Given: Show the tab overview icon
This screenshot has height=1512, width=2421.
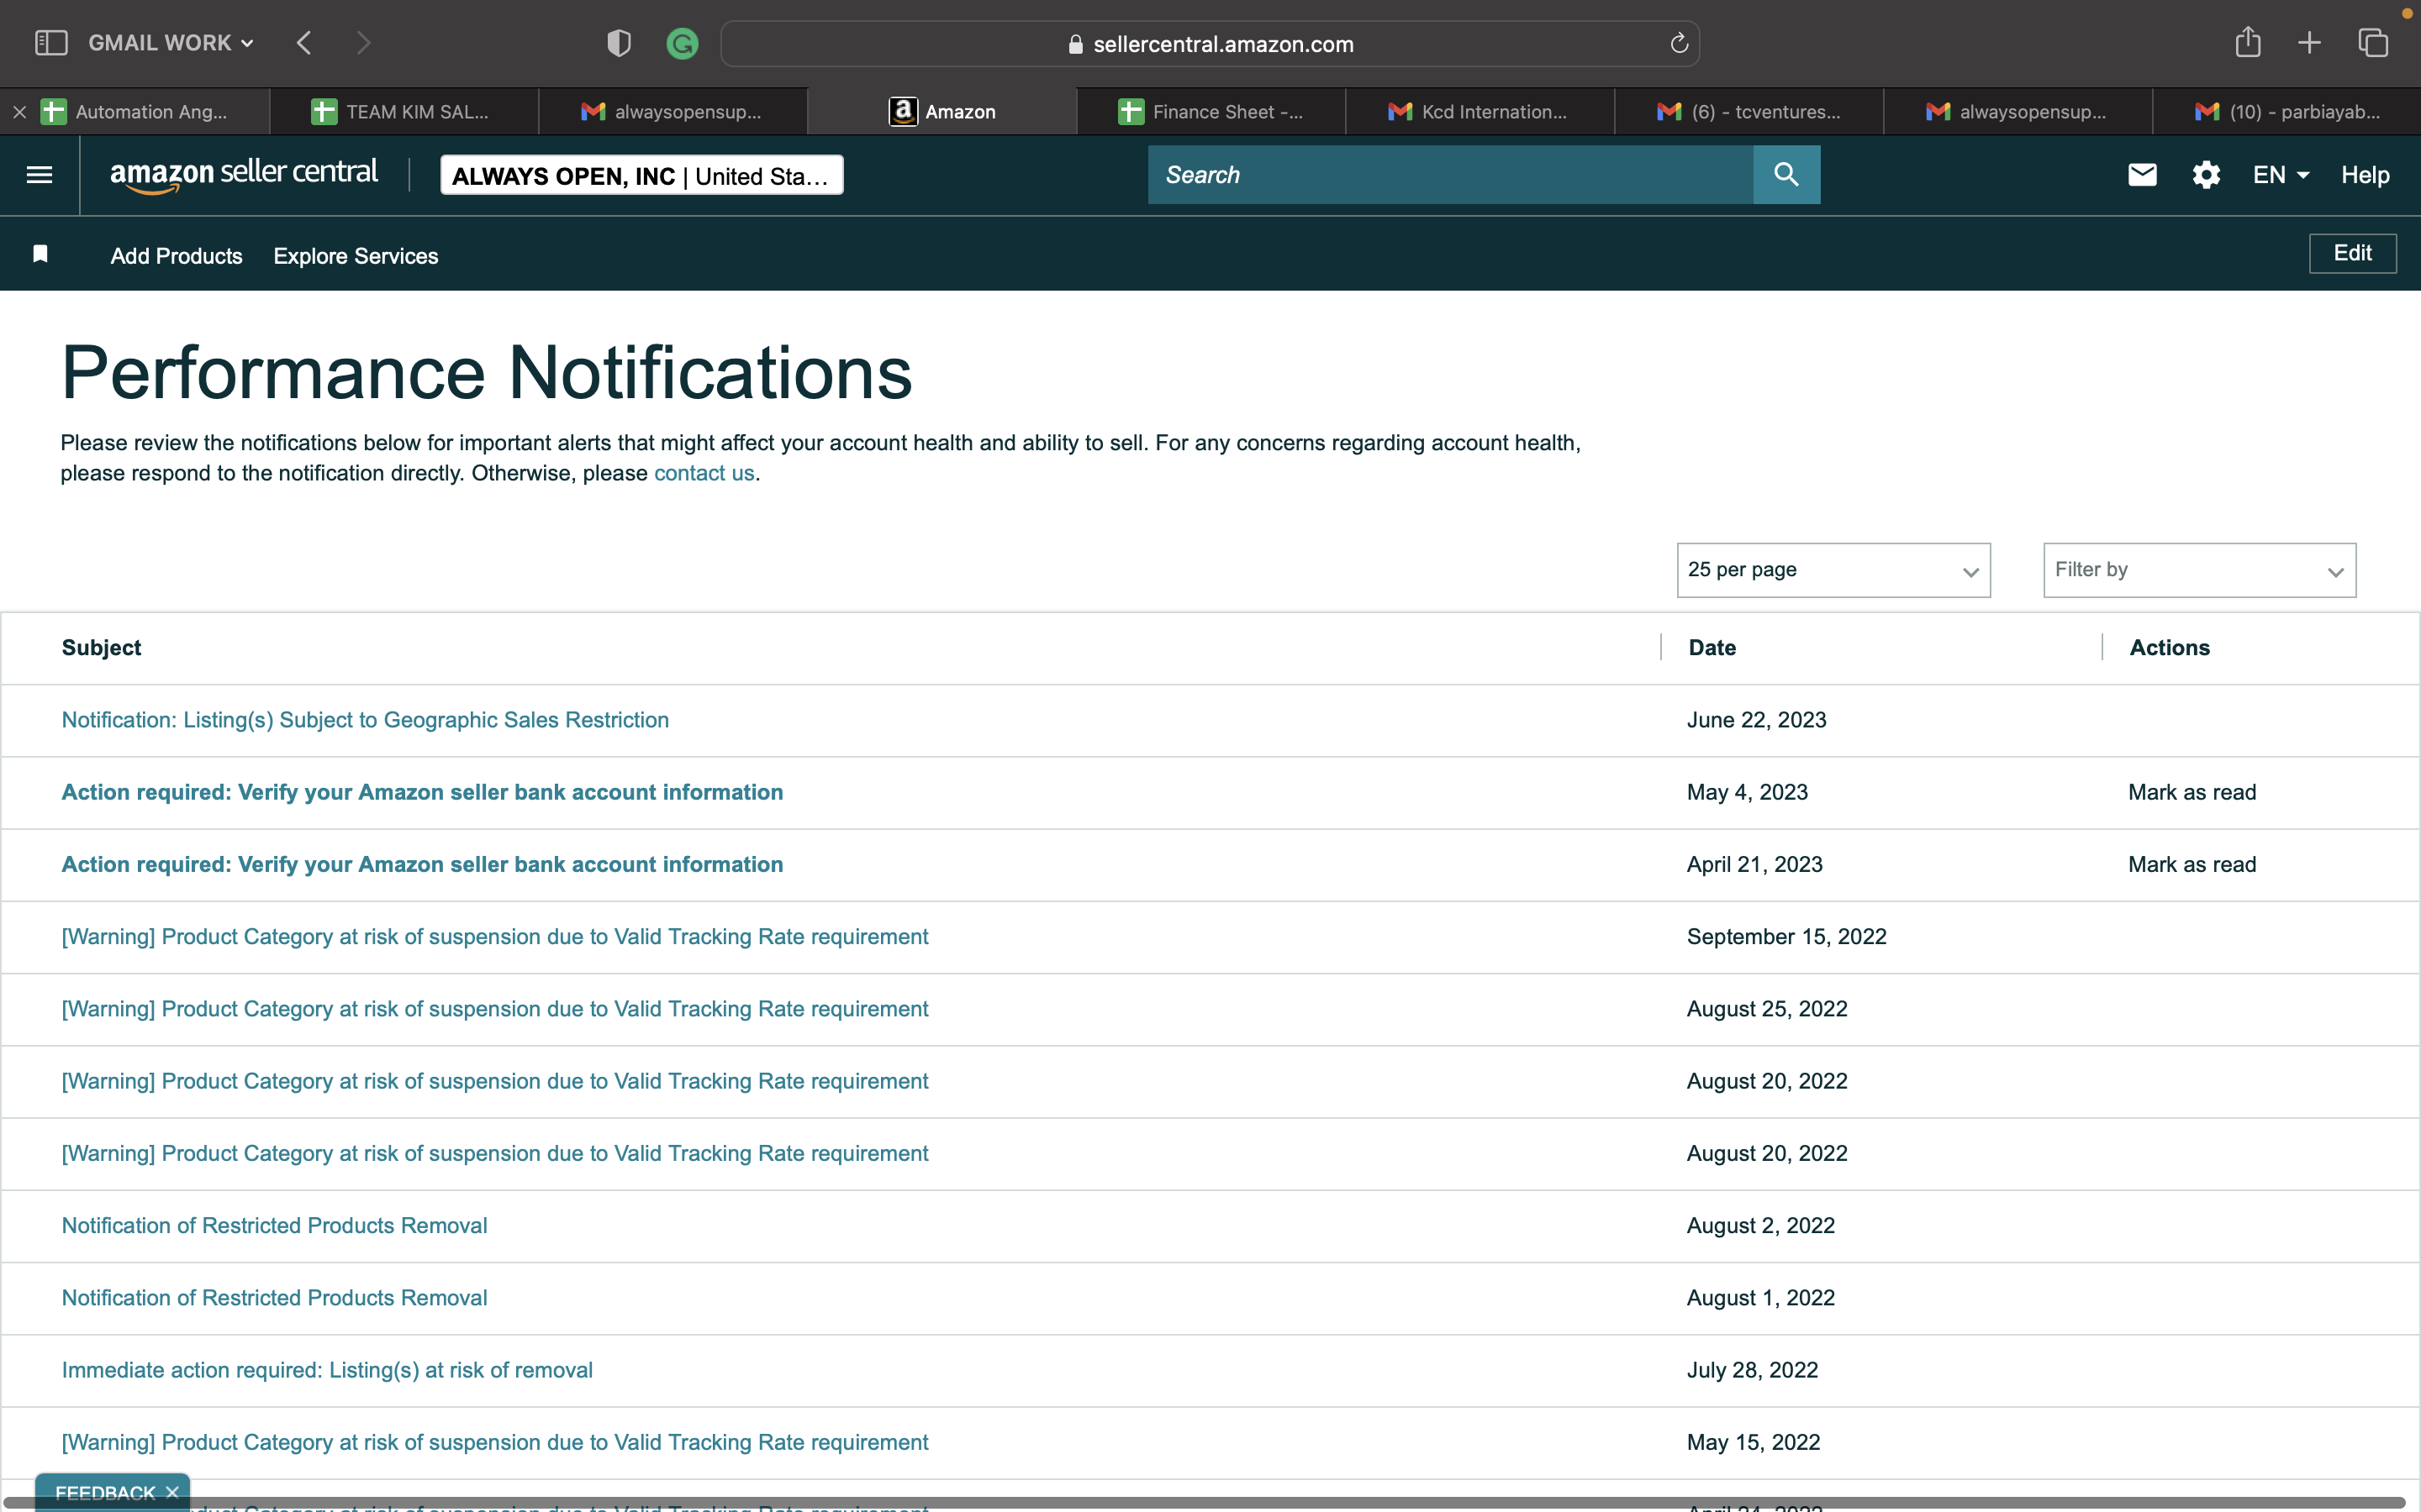Looking at the screenshot, I should [2373, 43].
